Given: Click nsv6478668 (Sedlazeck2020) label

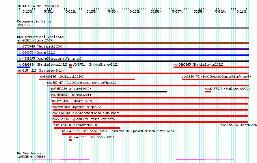Looking at the screenshot, I should click(x=76, y=125).
